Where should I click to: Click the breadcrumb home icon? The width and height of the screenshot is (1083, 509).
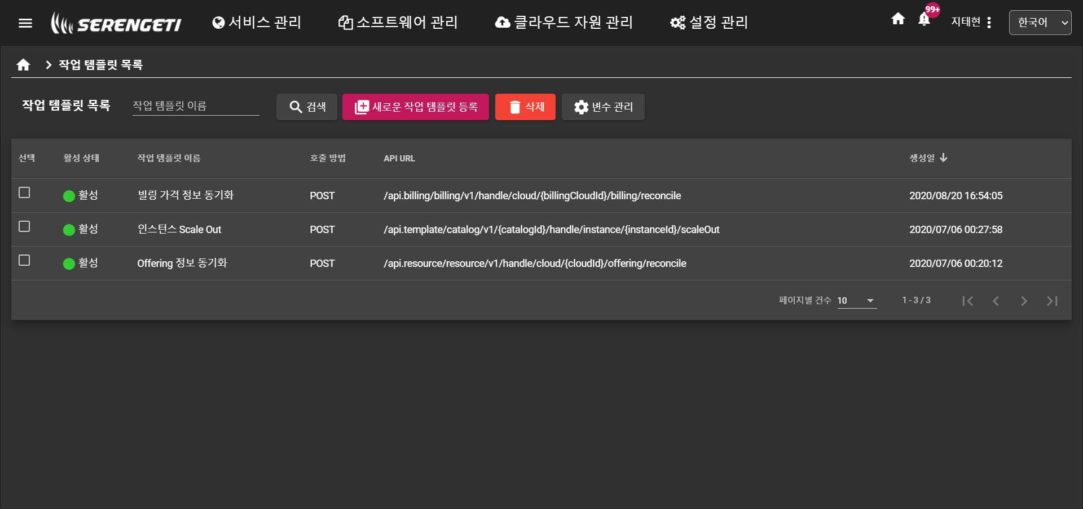pos(23,65)
